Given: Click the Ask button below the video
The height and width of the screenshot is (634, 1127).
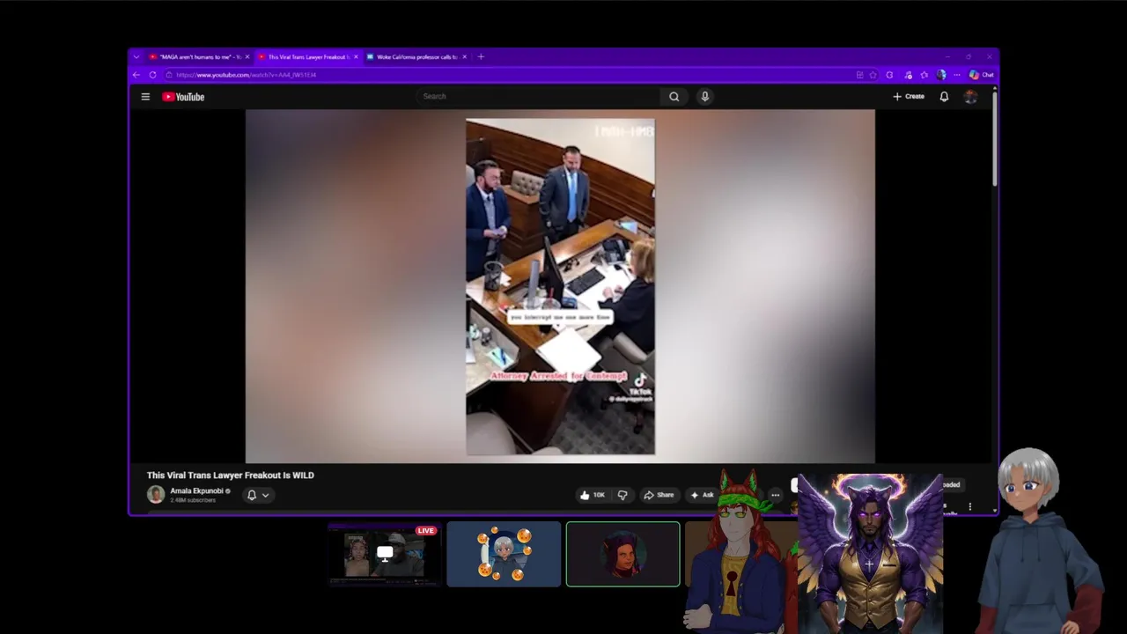Looking at the screenshot, I should coord(703,495).
